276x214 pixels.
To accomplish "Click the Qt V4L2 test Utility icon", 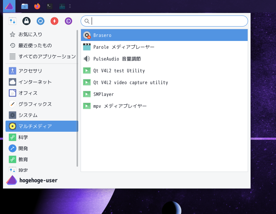I will (x=87, y=70).
